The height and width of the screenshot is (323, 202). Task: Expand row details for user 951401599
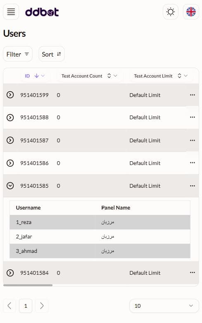10,95
